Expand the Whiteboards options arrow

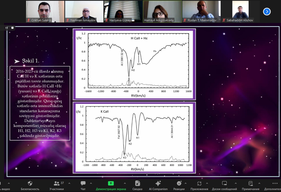coord(236,183)
